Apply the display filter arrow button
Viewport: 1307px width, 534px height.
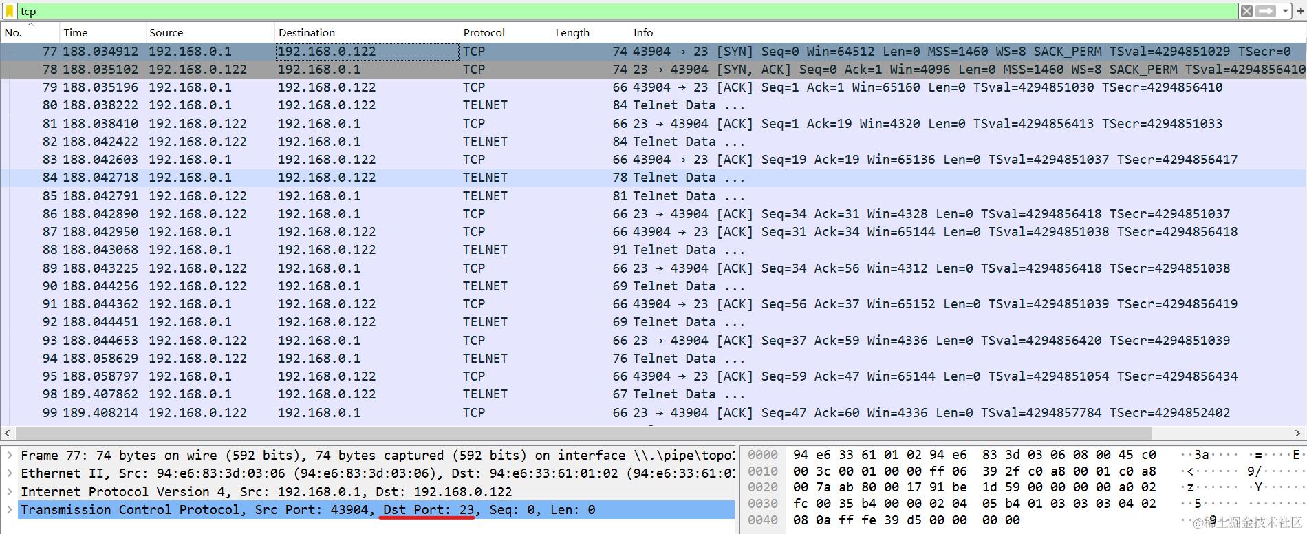pyautogui.click(x=1266, y=11)
